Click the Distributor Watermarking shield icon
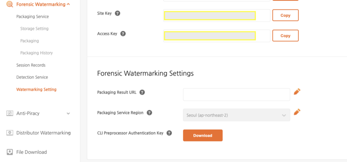This screenshot has width=347, height=162. point(10,133)
